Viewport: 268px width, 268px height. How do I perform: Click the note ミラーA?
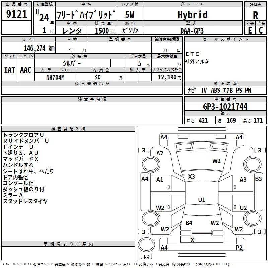coord(13,195)
